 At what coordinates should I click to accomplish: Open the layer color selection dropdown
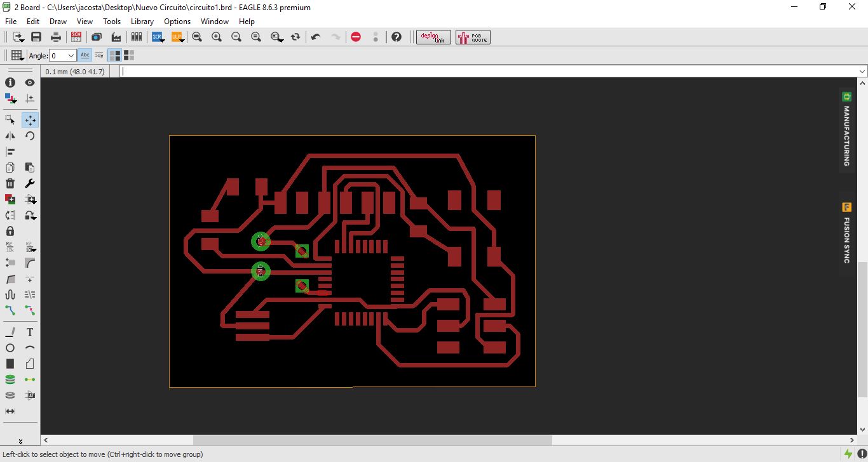10,98
